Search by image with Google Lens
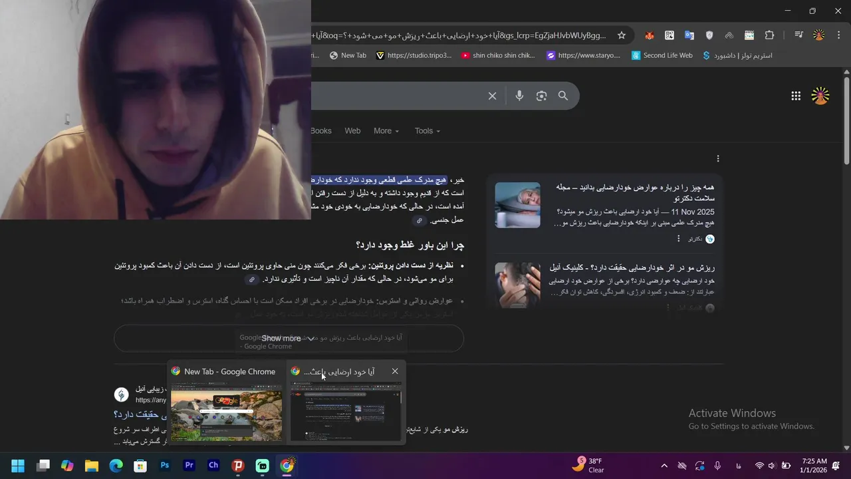 tap(541, 96)
